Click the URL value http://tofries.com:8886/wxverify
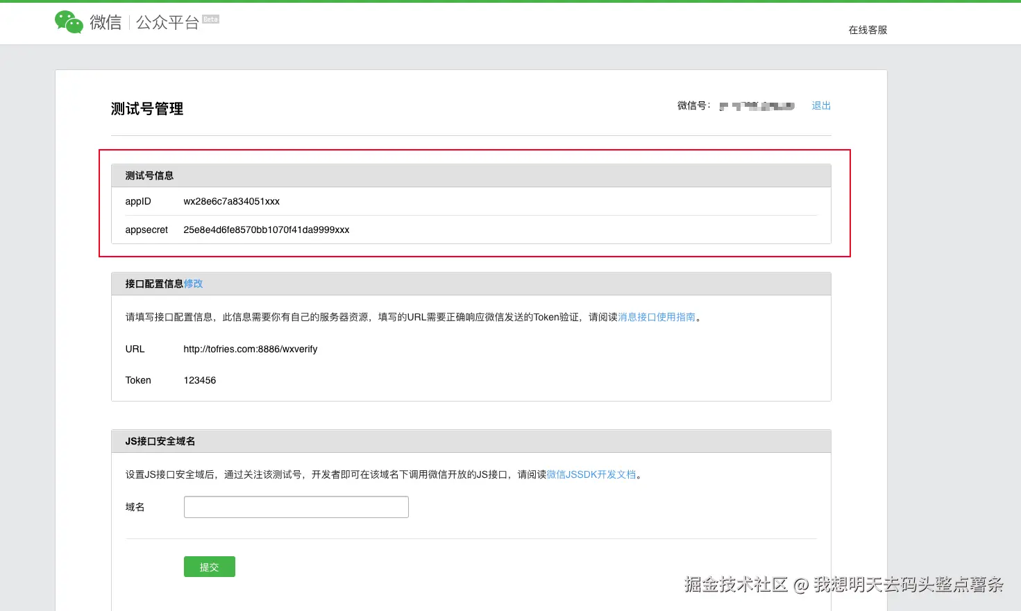The image size is (1021, 611). click(x=251, y=349)
